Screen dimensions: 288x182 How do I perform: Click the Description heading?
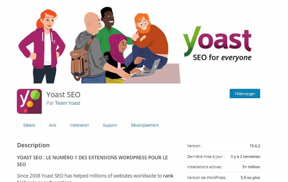(33, 145)
